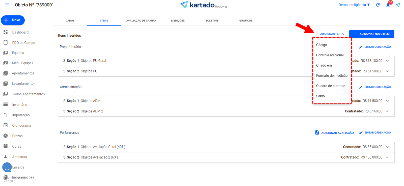Open the hamburger navigation menu
Screen dimensions: 404x186
7,5
